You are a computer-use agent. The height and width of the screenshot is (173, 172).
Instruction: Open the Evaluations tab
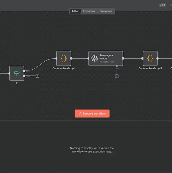coord(106,11)
